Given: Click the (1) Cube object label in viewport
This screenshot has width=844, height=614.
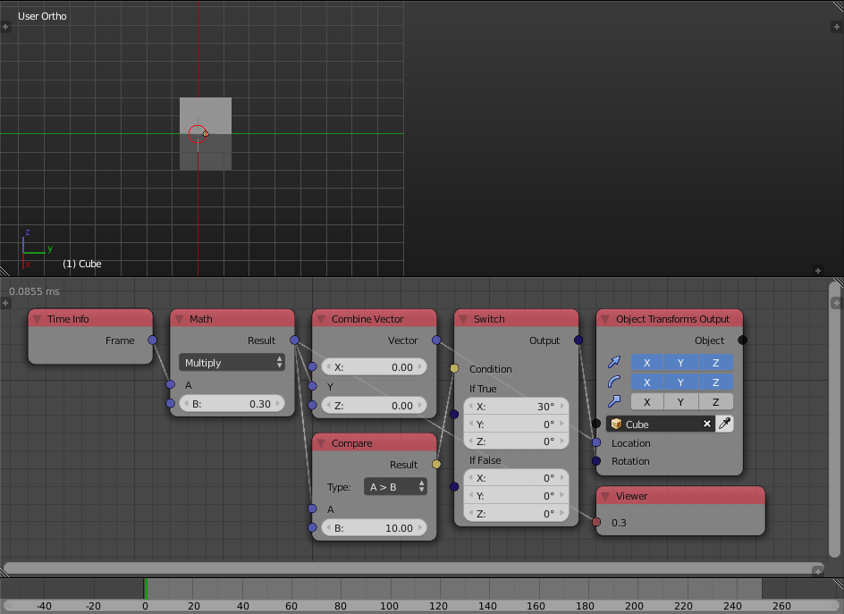Looking at the screenshot, I should [x=82, y=264].
